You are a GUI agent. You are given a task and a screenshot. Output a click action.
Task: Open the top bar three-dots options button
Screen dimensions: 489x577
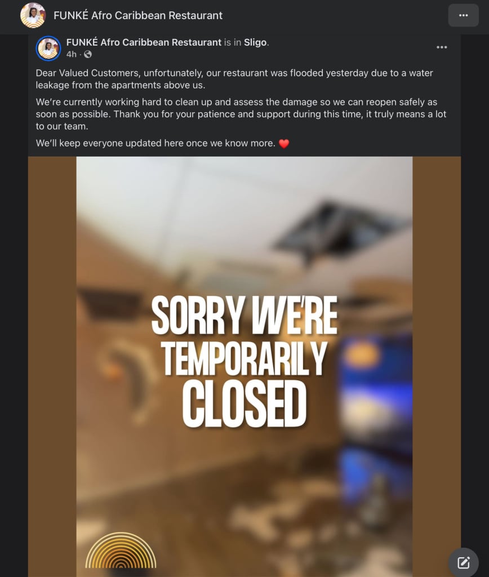tap(463, 15)
